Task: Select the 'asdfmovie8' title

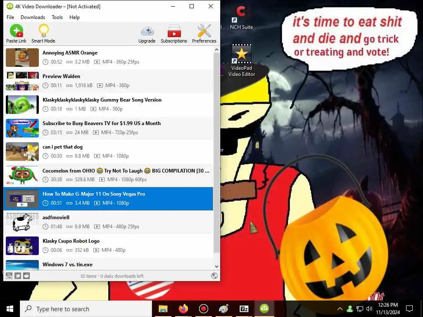Action: tap(56, 217)
